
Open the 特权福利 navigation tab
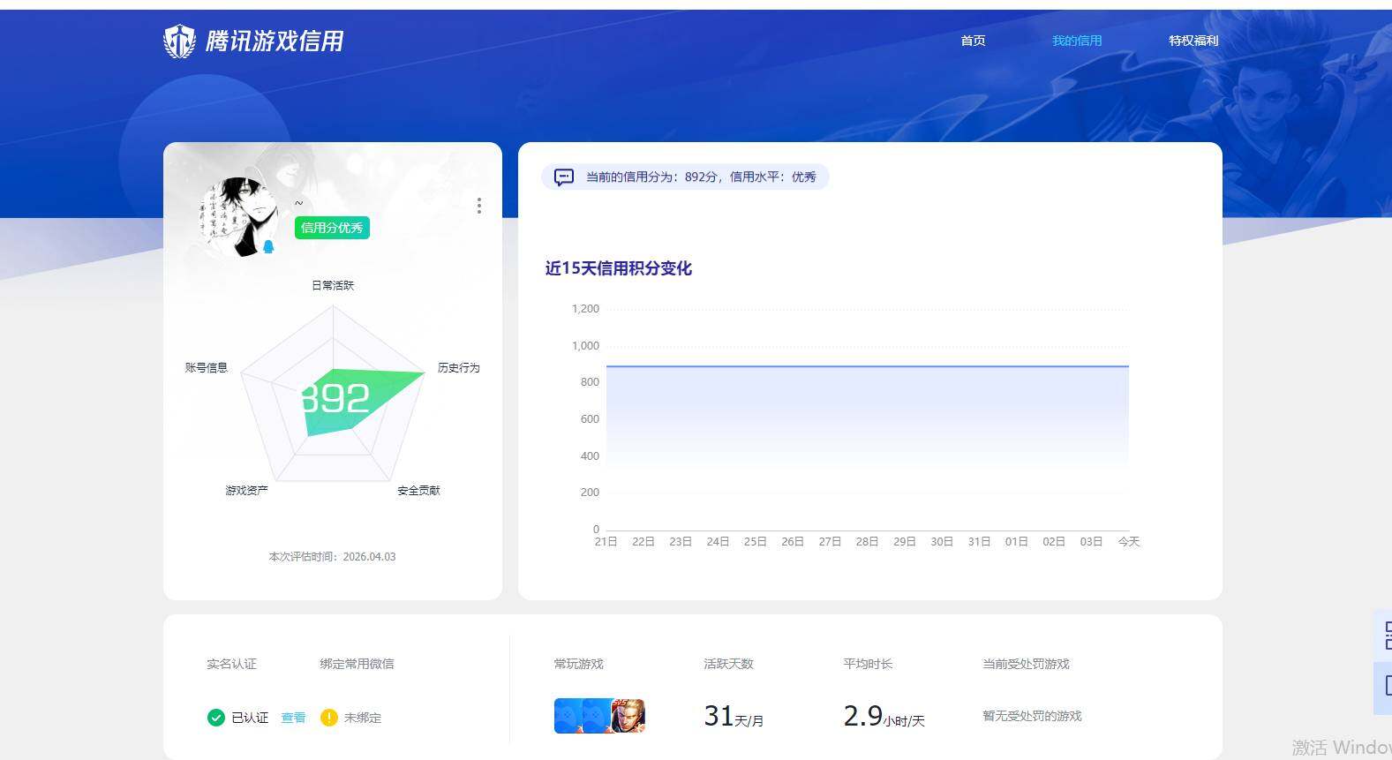[1193, 41]
